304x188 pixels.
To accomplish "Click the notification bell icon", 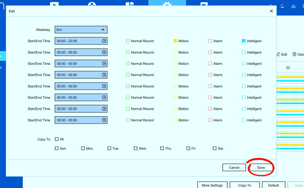I will point(283,6).
